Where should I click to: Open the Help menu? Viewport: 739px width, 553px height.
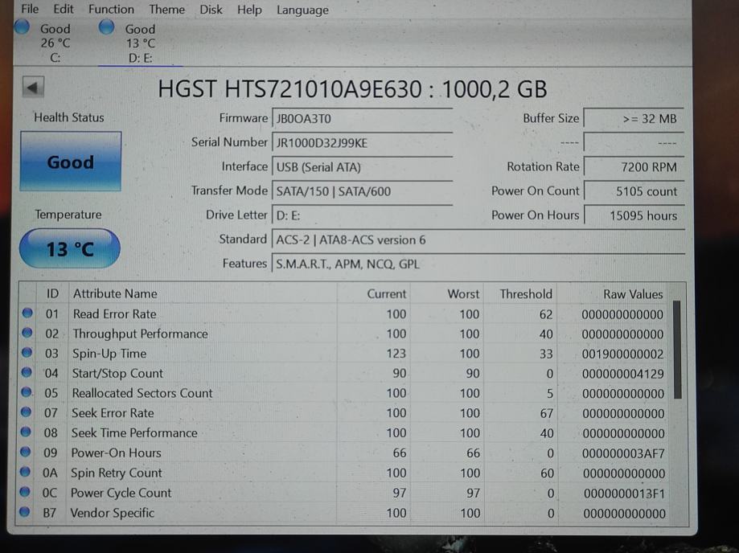point(249,10)
